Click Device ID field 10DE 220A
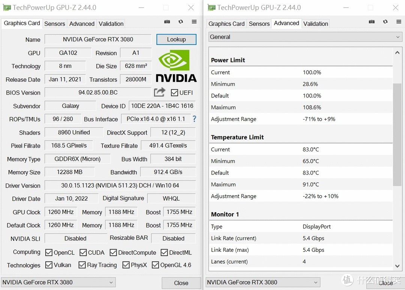Viewport: 405px width, 290px height. [162, 106]
